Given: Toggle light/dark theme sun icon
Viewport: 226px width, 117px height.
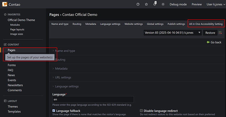Looking at the screenshot, I should click(163, 4).
